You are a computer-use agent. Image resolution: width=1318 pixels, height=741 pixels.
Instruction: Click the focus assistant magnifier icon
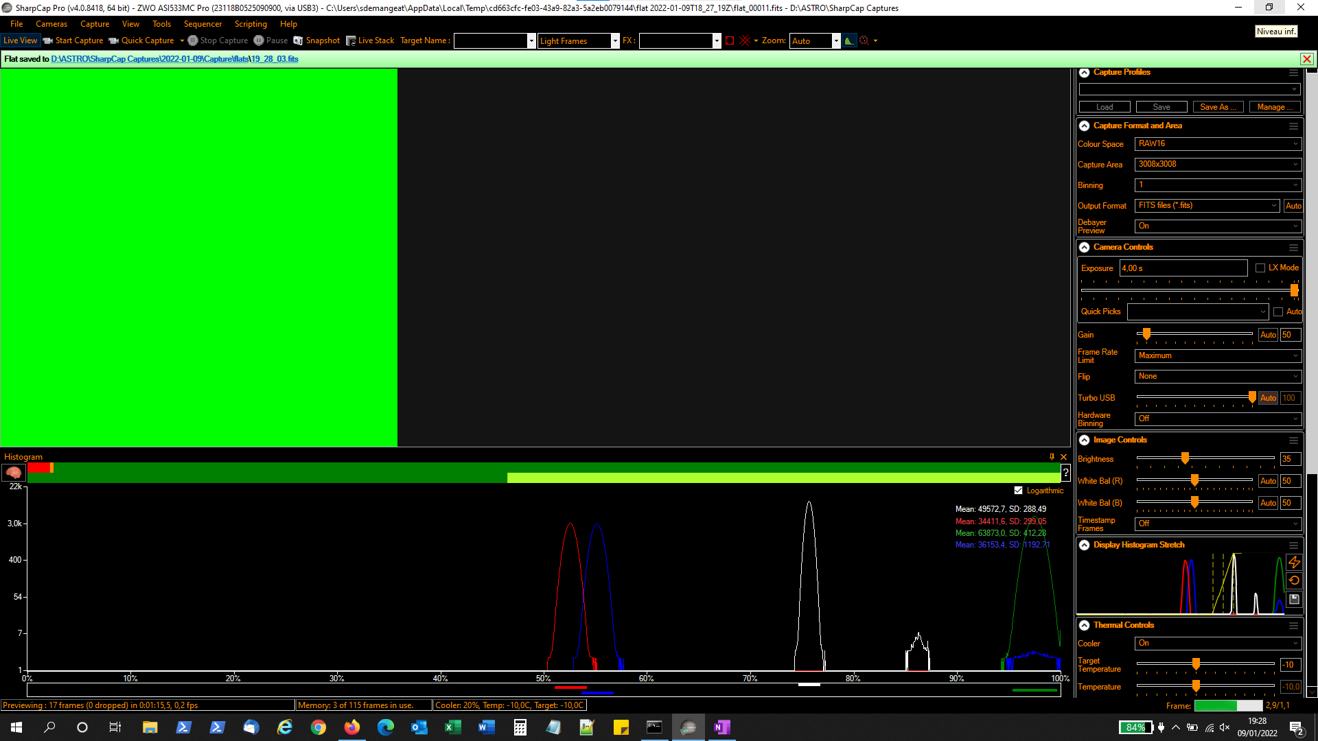pyautogui.click(x=864, y=40)
